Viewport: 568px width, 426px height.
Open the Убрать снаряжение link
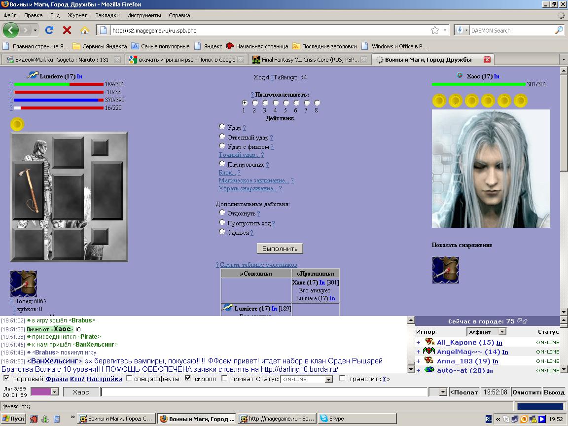pyautogui.click(x=248, y=188)
